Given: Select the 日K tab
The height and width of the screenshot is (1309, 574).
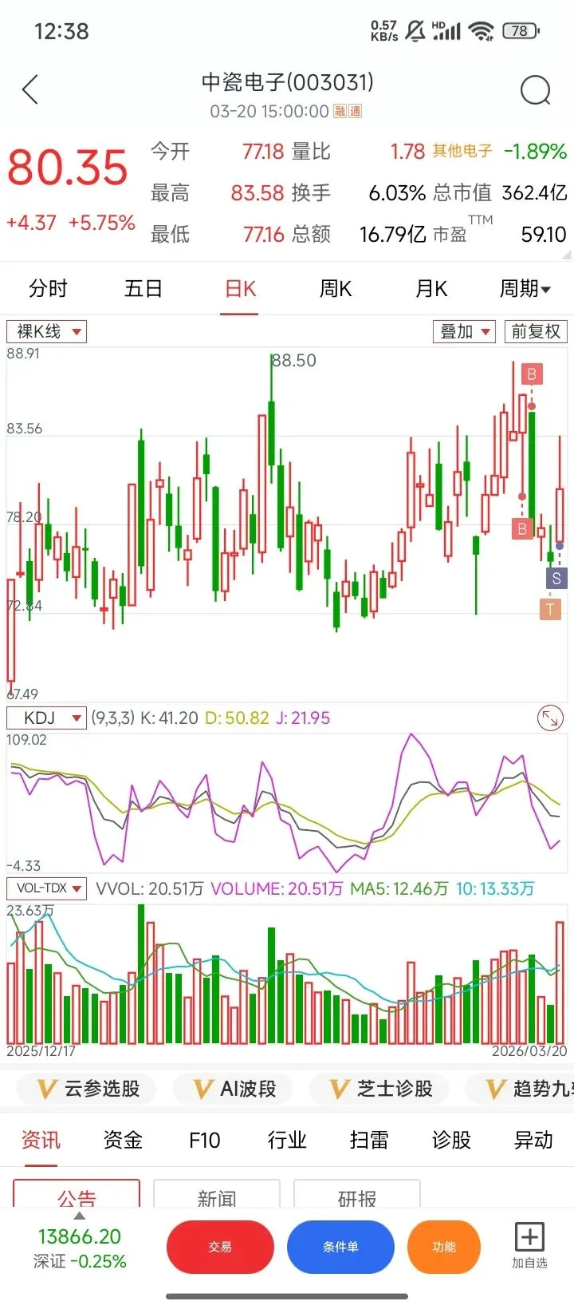Looking at the screenshot, I should [240, 288].
